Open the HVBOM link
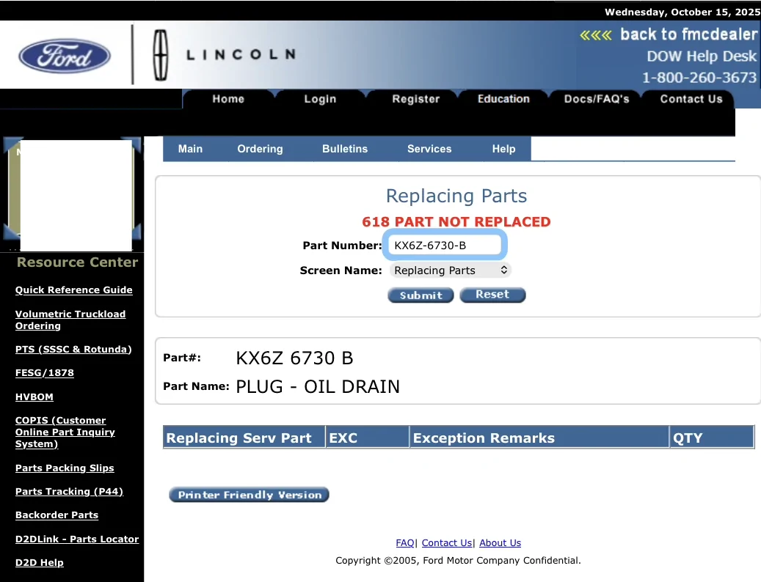This screenshot has width=761, height=582. coord(34,397)
